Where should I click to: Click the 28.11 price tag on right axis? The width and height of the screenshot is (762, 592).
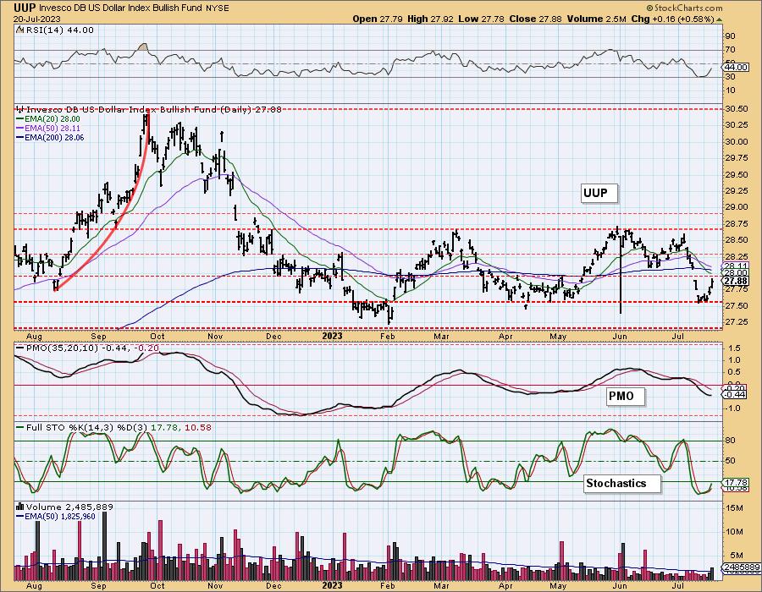point(735,266)
